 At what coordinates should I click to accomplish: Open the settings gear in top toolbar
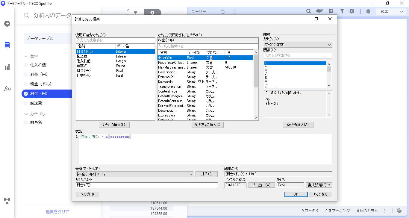coord(352,11)
